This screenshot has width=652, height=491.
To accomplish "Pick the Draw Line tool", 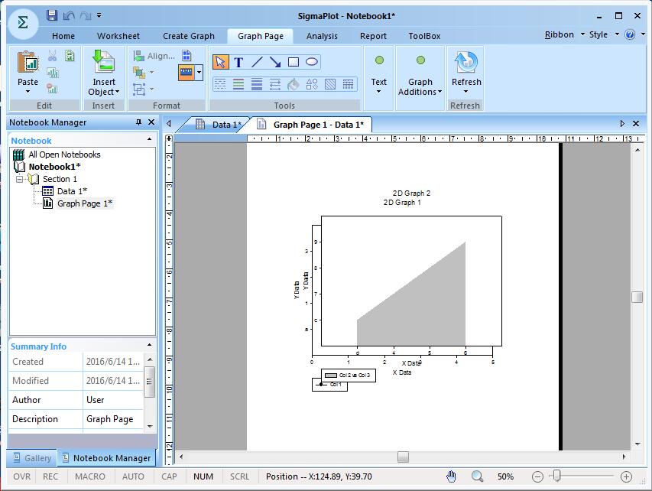I will [257, 63].
